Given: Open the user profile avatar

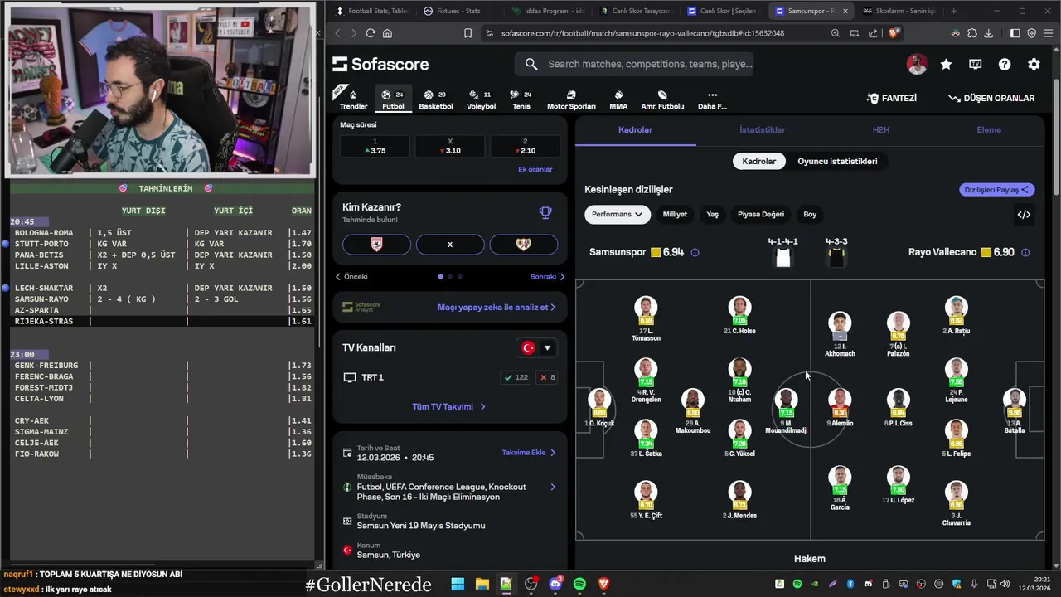Looking at the screenshot, I should (917, 64).
